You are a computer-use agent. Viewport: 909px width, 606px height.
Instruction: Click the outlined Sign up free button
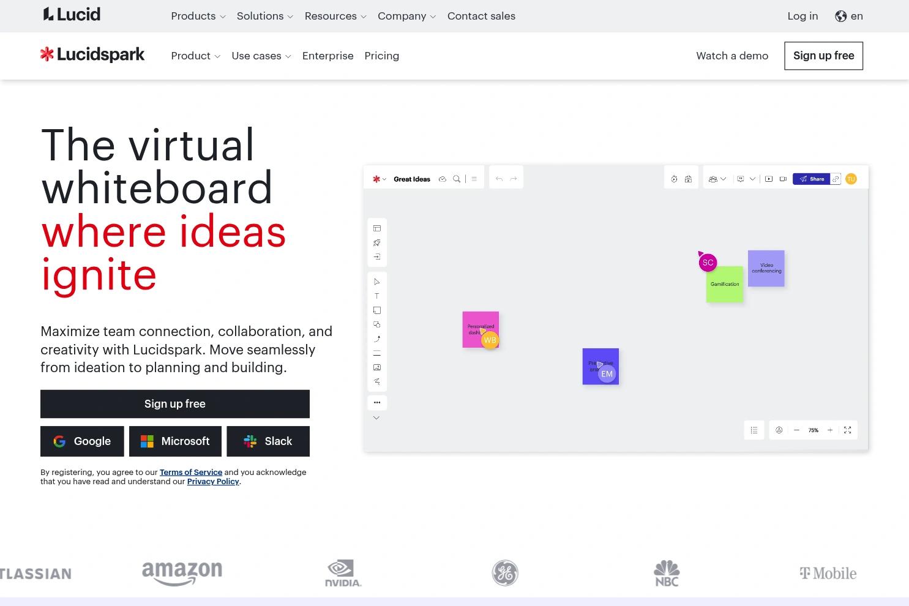(824, 56)
